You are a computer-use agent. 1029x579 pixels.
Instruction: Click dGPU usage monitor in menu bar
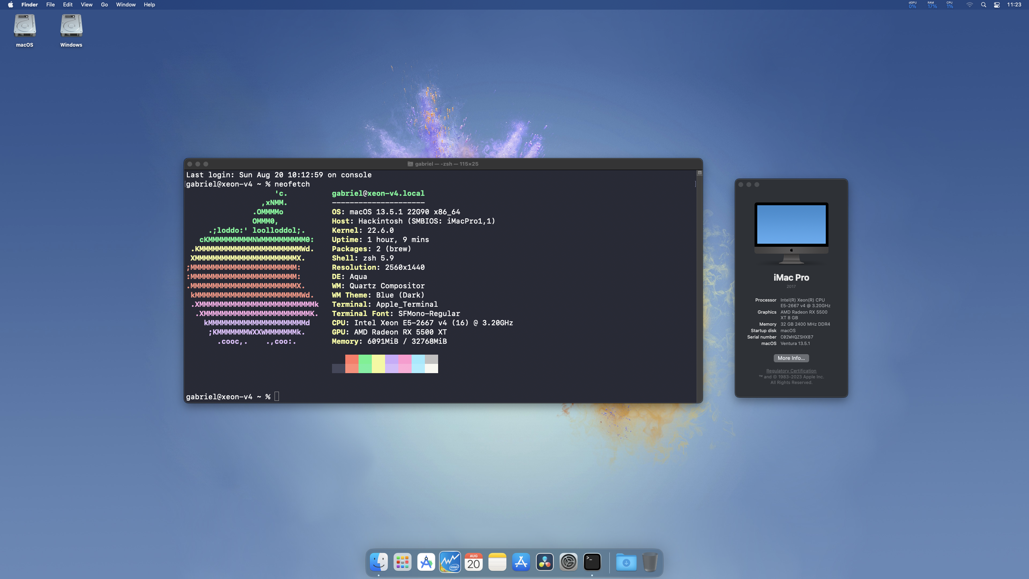[912, 5]
